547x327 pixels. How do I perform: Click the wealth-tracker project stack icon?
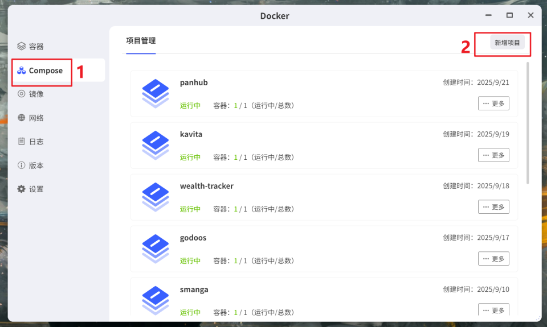click(156, 197)
